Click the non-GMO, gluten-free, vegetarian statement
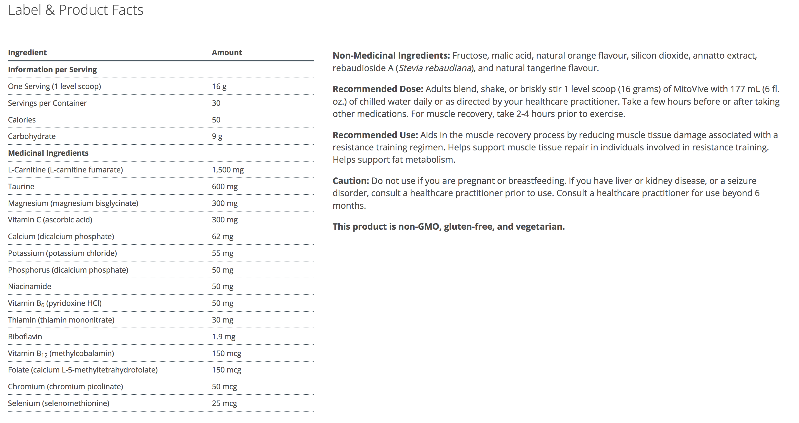This screenshot has height=423, width=799. tap(449, 227)
